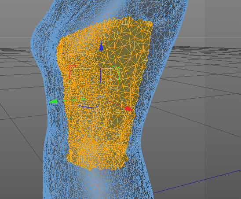
Task: Select the blue plane-constraint handle below gizmo
Action: [x=88, y=107]
